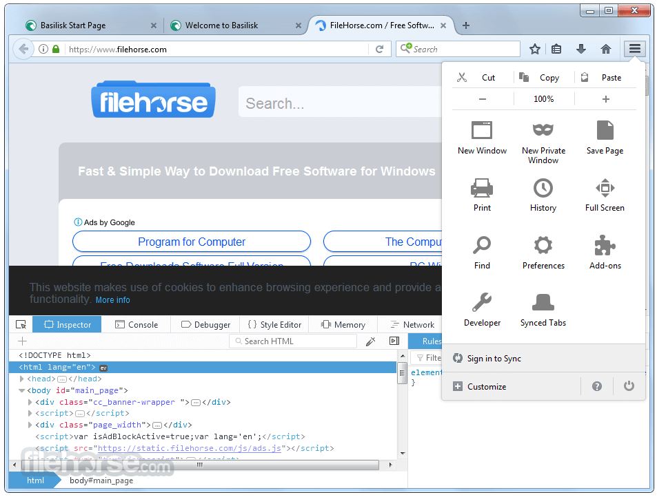Enter Full Screen mode
The width and height of the screenshot is (657, 497).
(605, 195)
